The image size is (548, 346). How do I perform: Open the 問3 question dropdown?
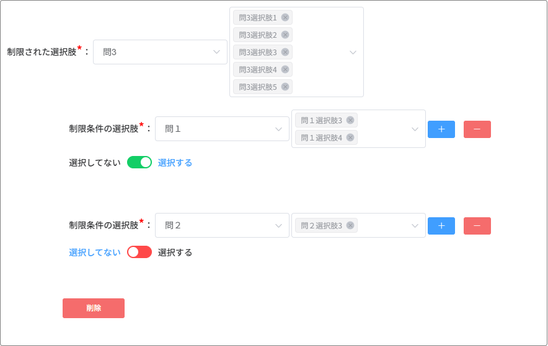(x=160, y=52)
